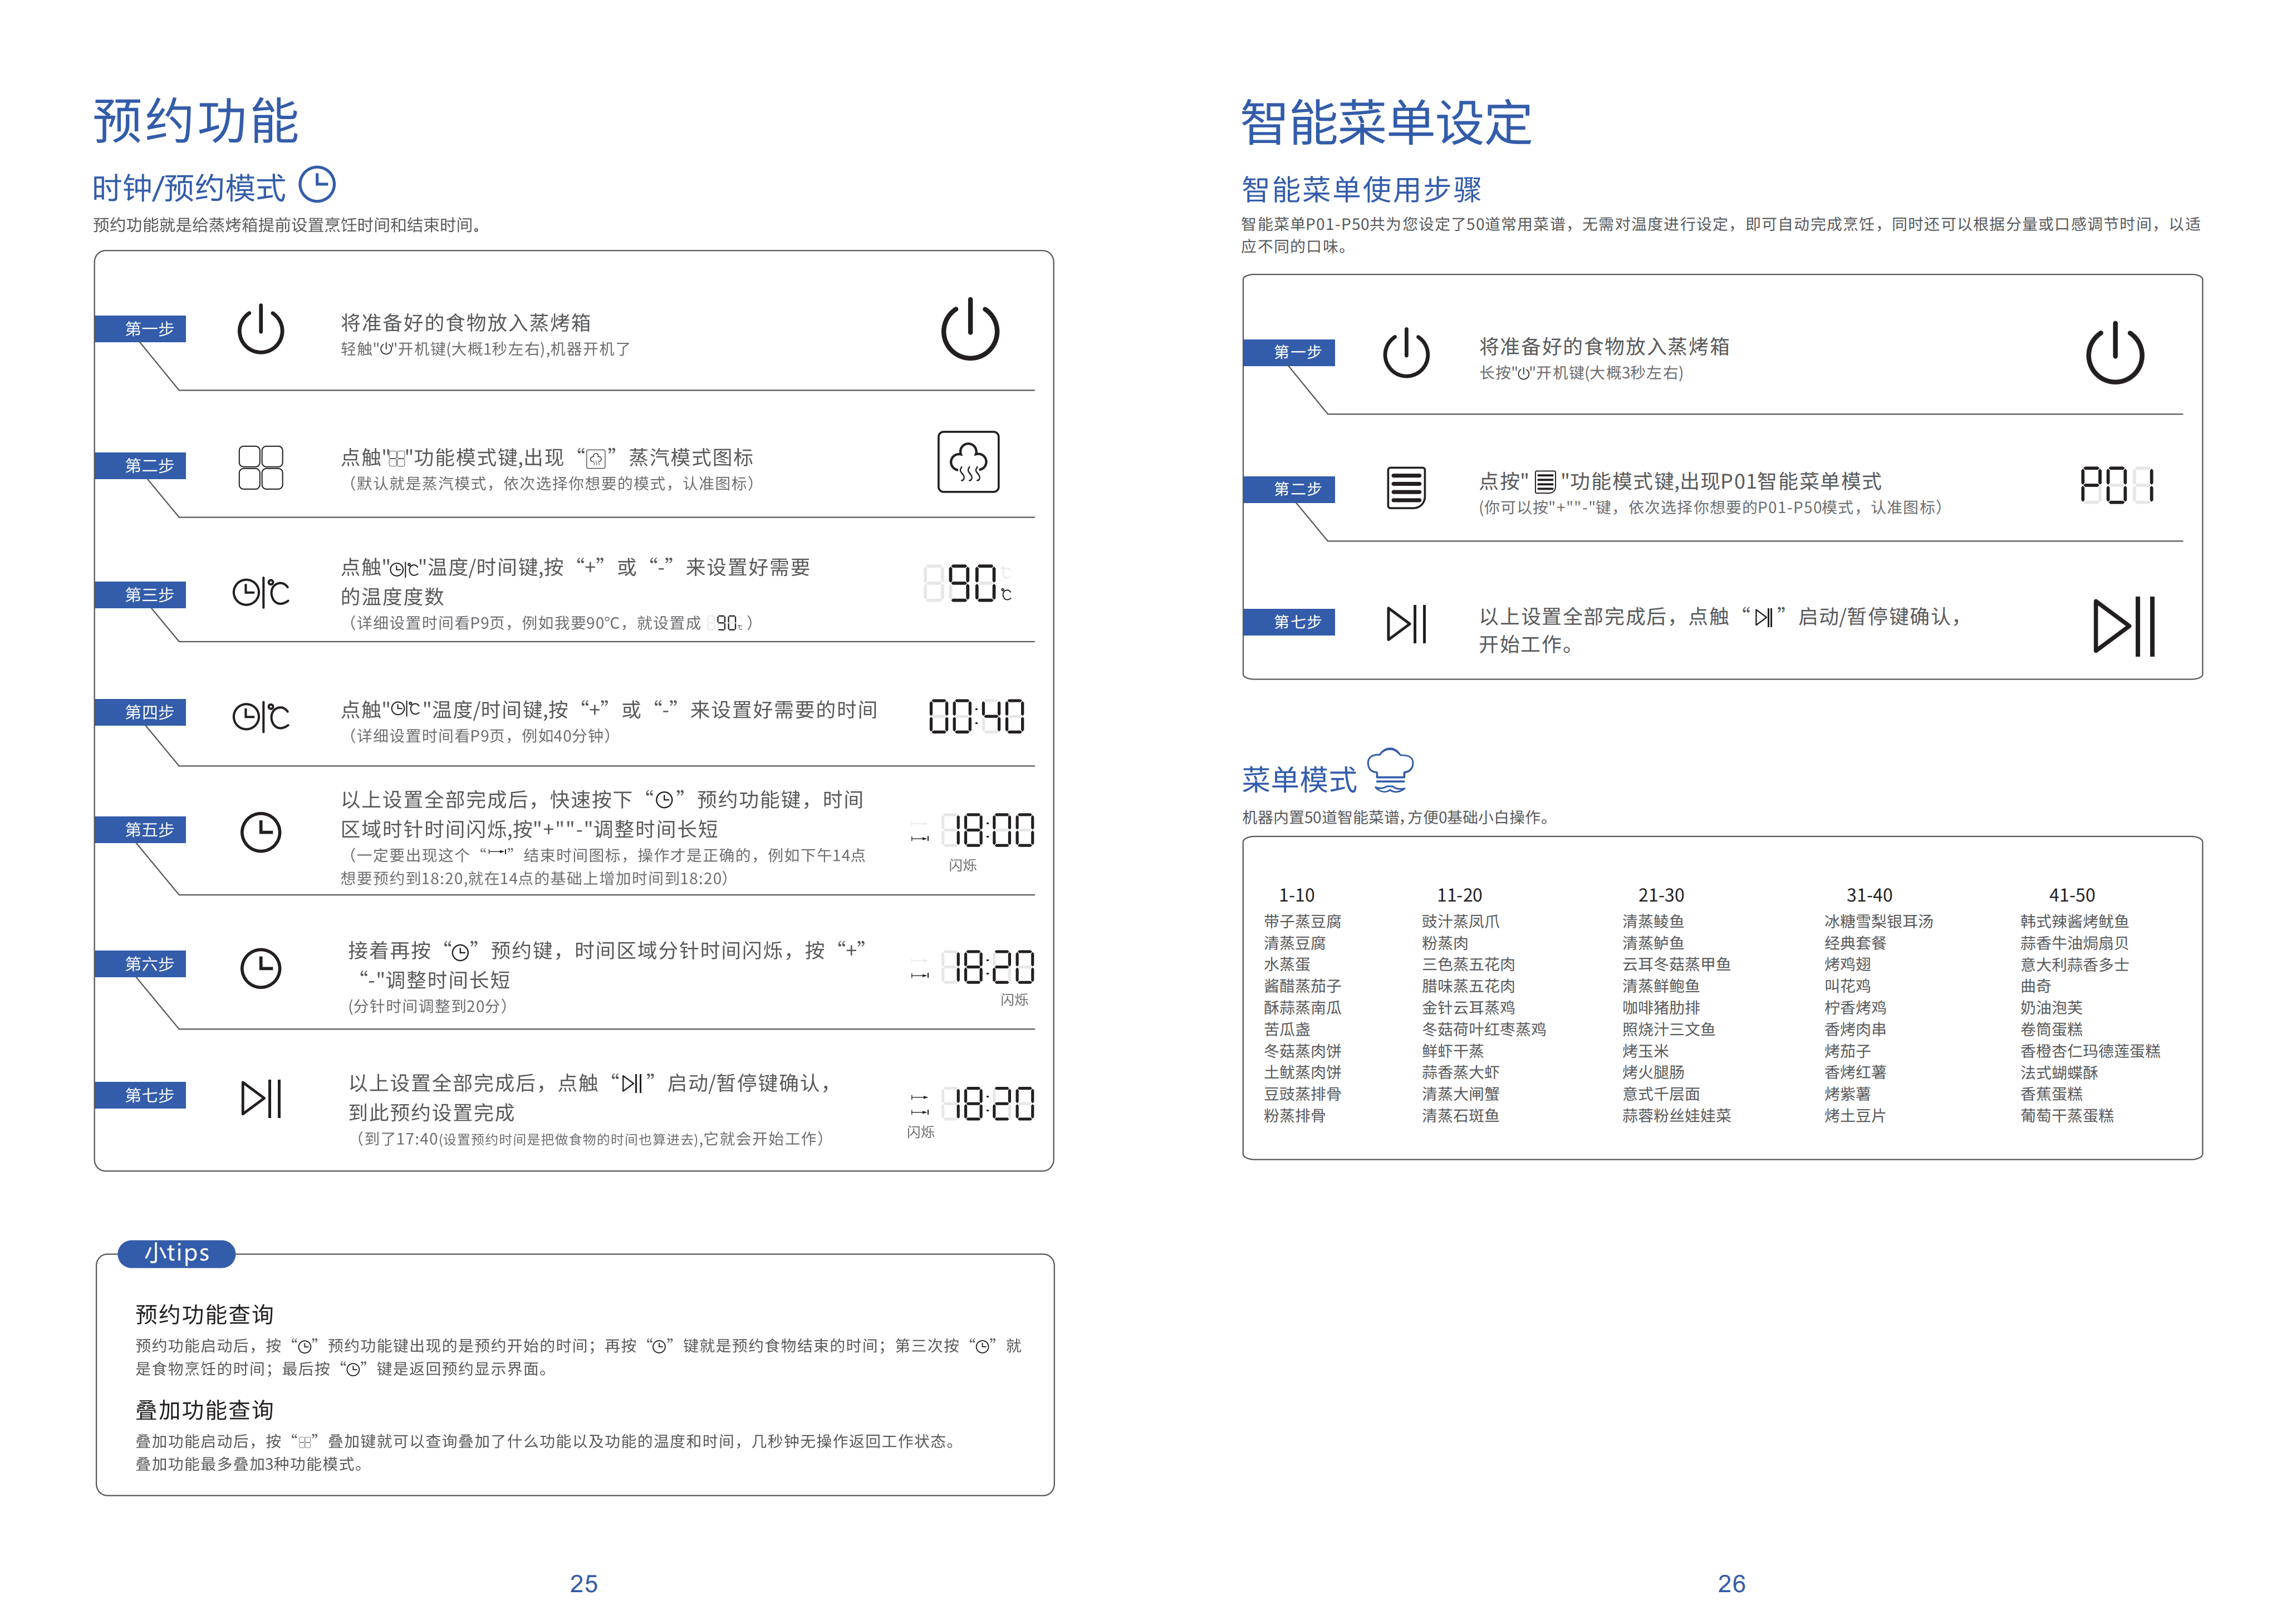
Task: Click the 小tips label badge
Action: 177,1253
